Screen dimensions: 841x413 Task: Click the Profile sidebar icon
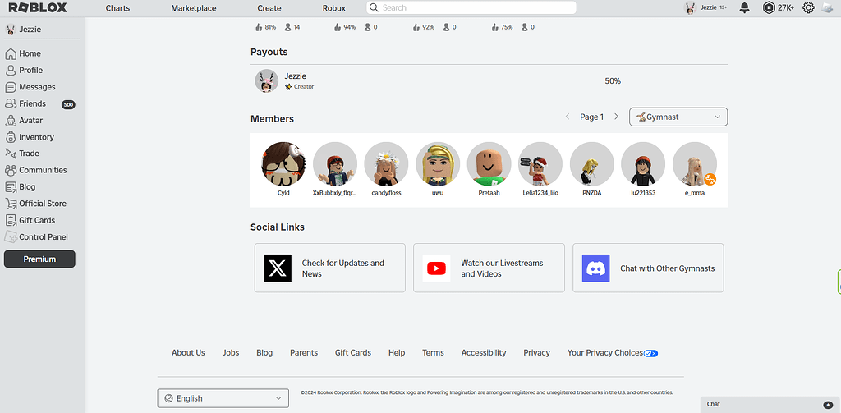10,71
